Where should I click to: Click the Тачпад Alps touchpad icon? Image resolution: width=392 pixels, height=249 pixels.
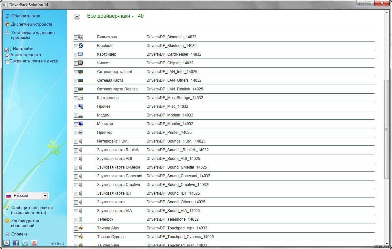(81, 228)
